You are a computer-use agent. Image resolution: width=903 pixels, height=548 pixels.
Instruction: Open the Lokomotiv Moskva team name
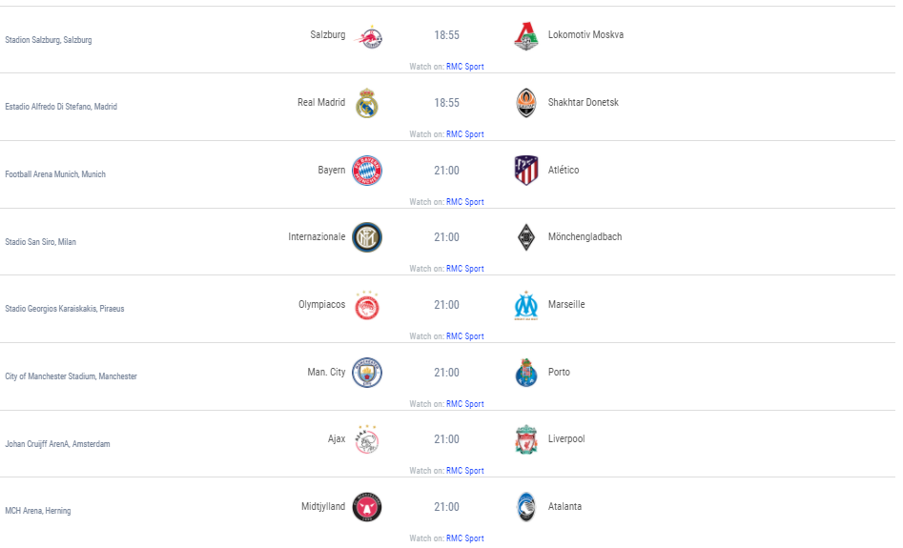(585, 34)
